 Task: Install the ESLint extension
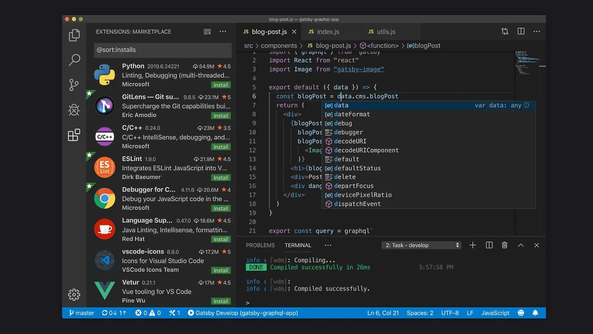[x=221, y=178]
